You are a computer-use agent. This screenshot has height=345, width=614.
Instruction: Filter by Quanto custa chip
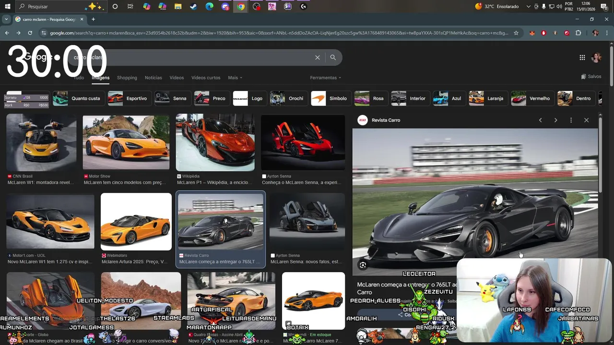pyautogui.click(x=79, y=98)
